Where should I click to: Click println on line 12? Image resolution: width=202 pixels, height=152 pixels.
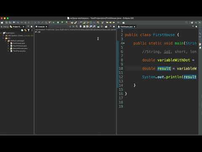(x=174, y=77)
